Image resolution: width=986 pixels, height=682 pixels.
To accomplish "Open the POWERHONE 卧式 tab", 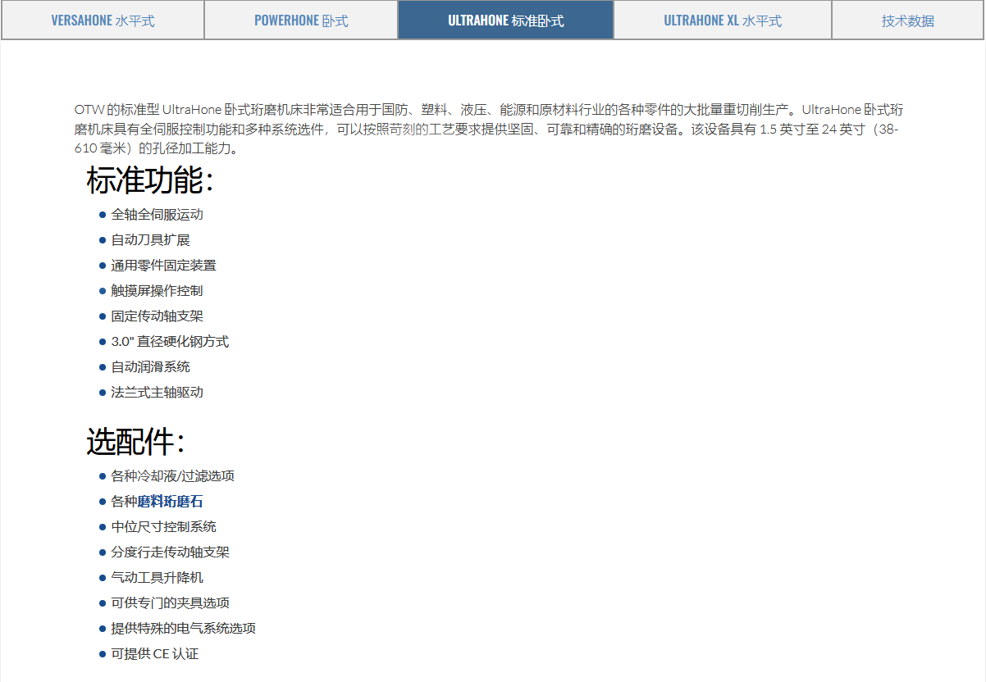I will [301, 20].
